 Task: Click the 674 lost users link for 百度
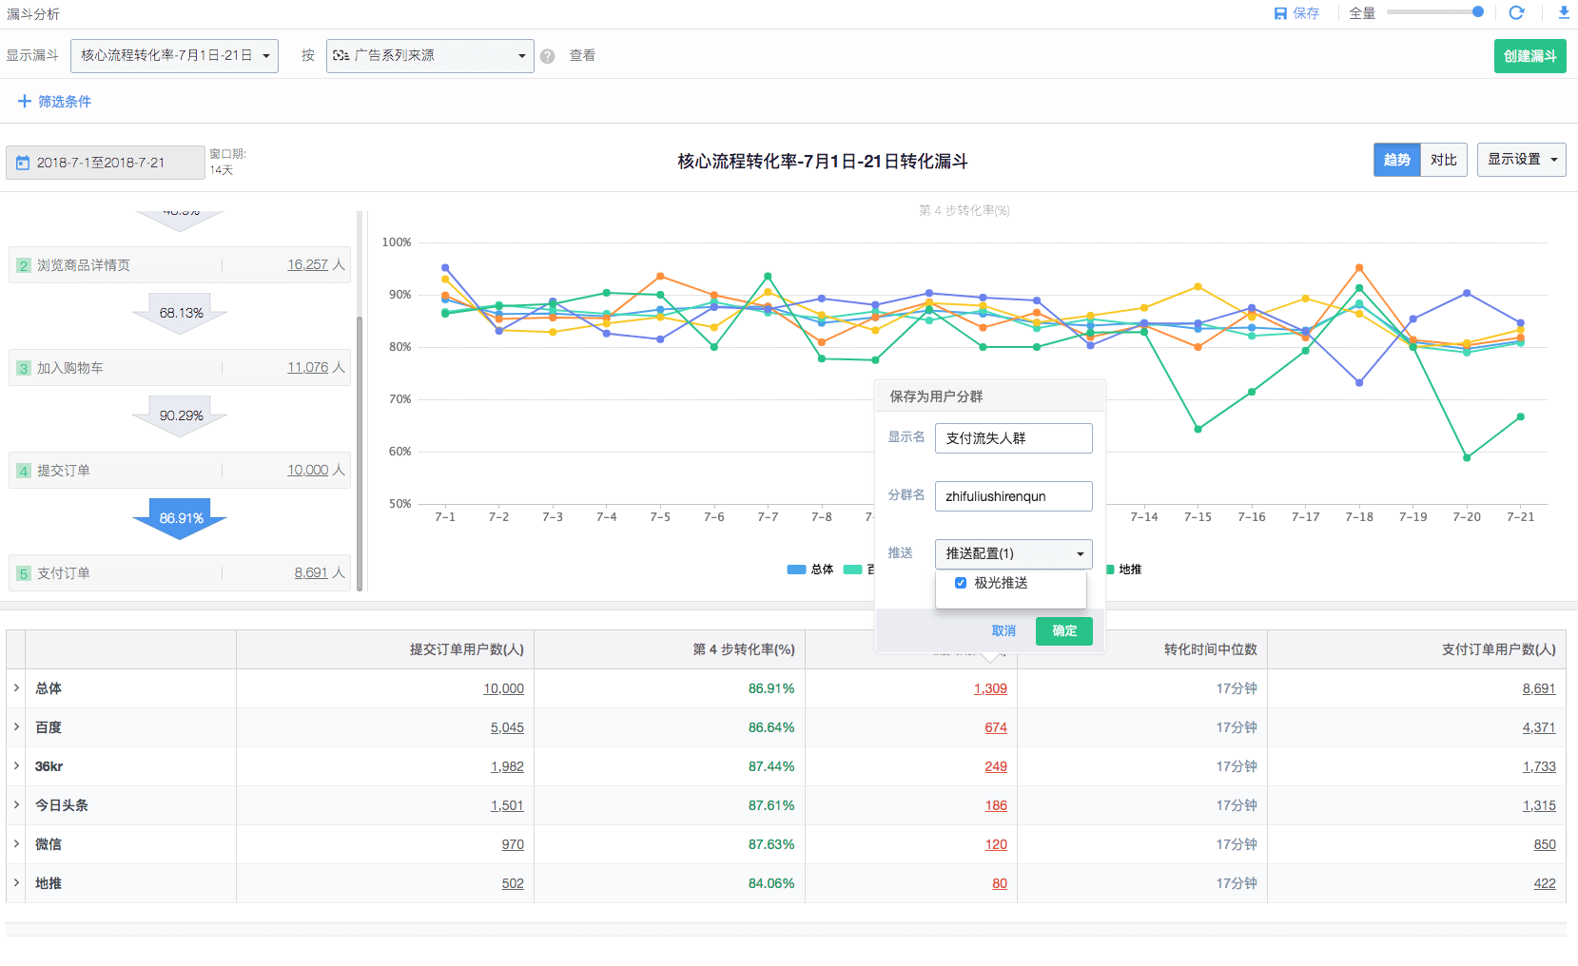[x=996, y=727]
